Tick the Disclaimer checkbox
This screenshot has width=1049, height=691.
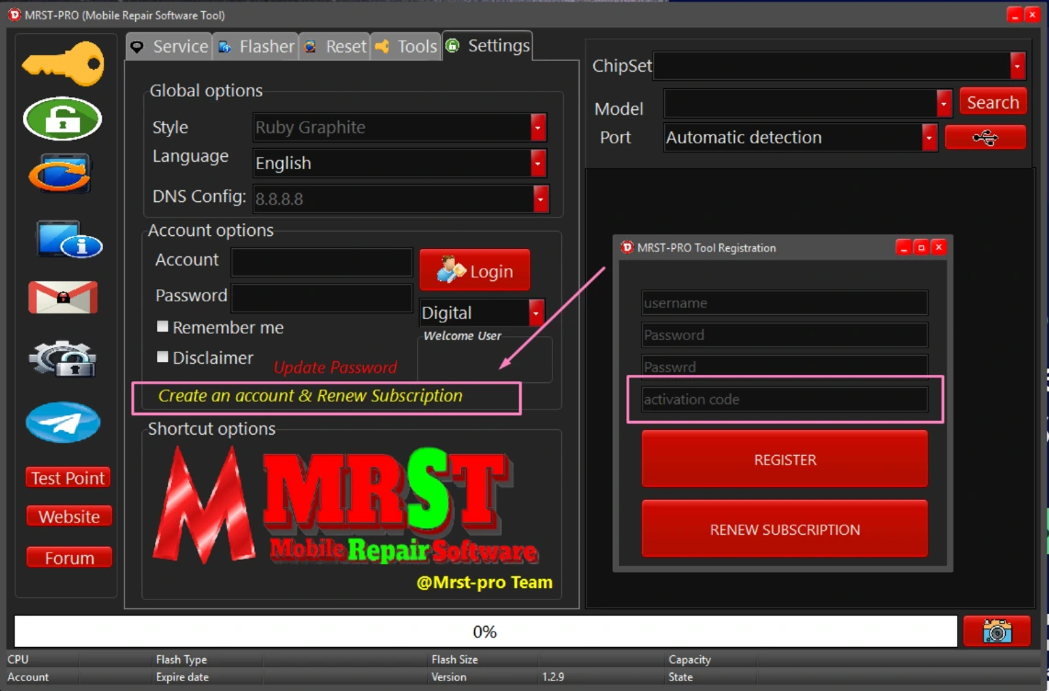click(163, 357)
